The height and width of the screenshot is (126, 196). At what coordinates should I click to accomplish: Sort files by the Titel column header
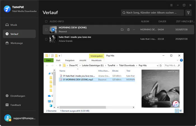click(128, 71)
